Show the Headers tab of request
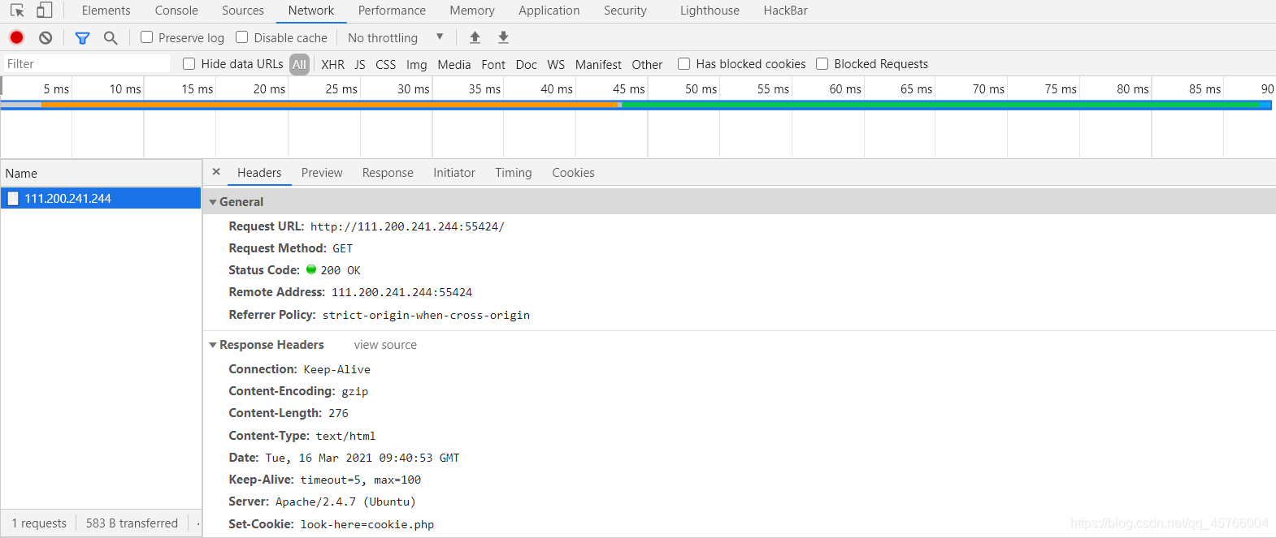This screenshot has height=538, width=1276. click(259, 173)
